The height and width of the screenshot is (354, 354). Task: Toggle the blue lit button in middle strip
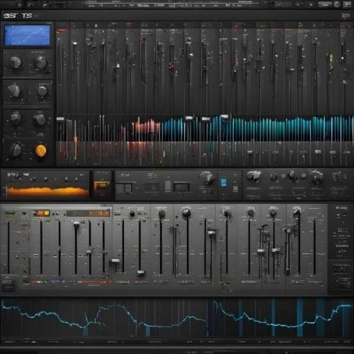click(x=224, y=182)
